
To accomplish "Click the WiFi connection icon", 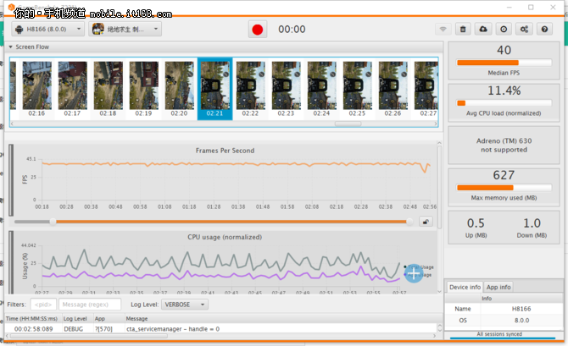I will (443, 29).
